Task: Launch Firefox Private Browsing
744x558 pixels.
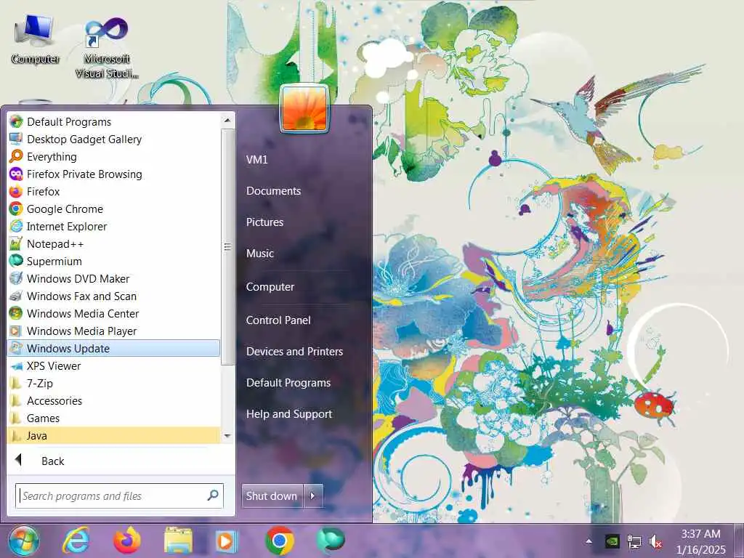Action: point(113,174)
